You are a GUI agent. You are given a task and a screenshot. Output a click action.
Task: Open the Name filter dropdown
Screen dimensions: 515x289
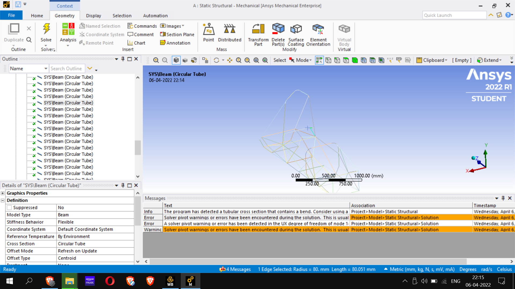tap(46, 69)
